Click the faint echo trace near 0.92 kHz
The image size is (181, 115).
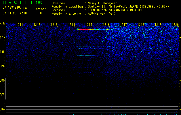coord(87,64)
